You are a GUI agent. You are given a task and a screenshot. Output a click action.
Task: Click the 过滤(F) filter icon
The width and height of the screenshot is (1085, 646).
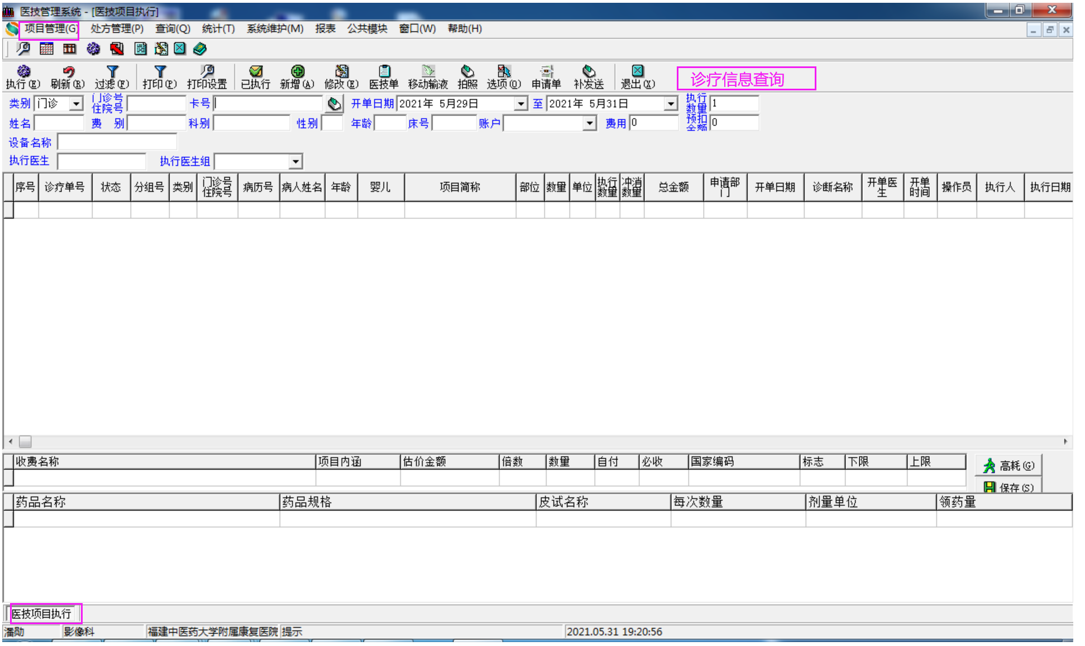[x=112, y=76]
